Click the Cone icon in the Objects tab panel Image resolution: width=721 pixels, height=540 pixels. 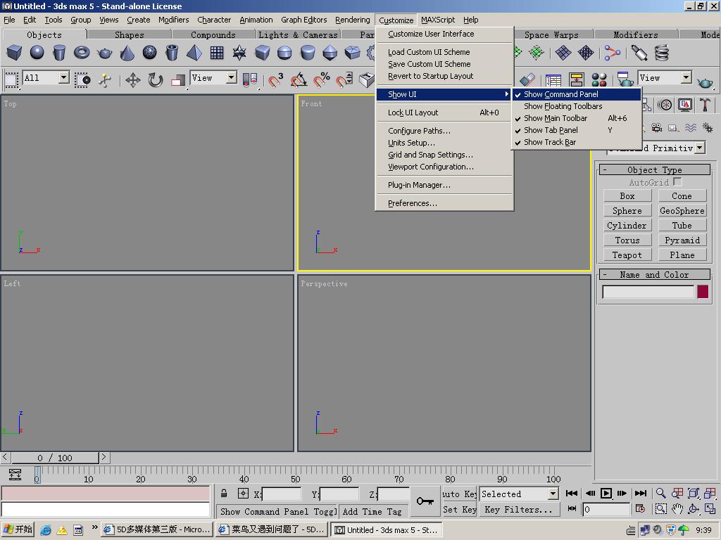[127, 53]
